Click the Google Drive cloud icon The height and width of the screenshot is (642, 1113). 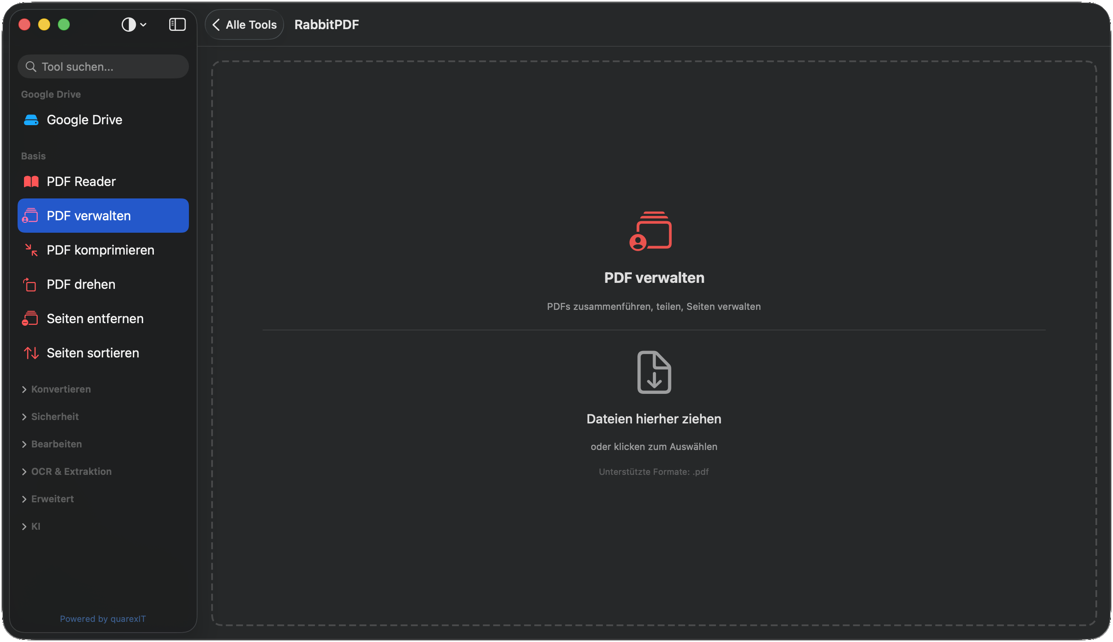(x=31, y=120)
